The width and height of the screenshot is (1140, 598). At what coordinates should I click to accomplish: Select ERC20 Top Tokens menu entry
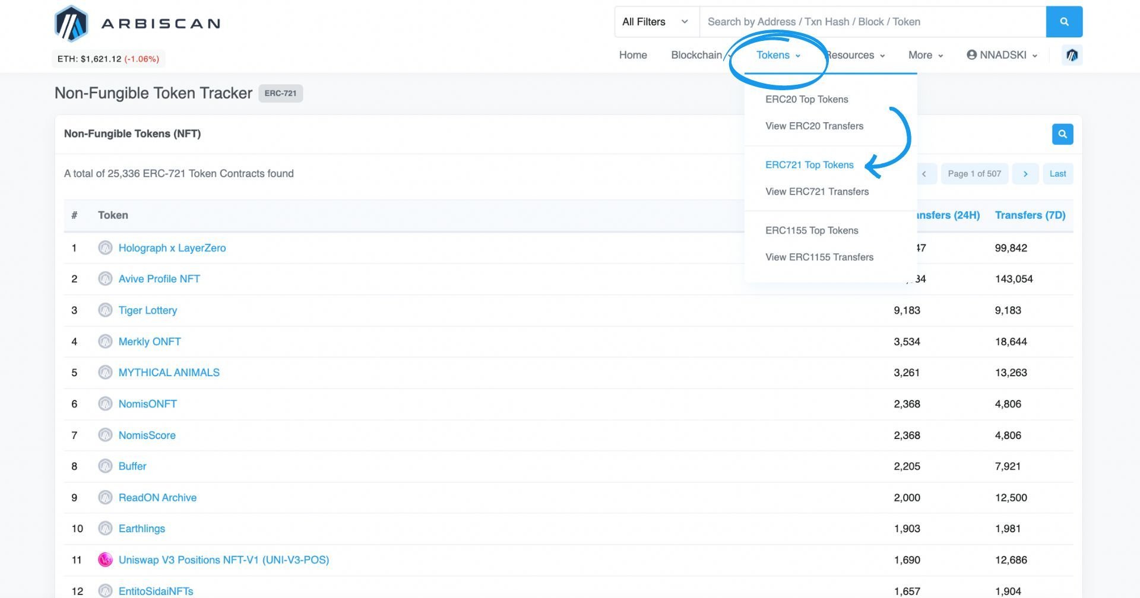coord(806,99)
